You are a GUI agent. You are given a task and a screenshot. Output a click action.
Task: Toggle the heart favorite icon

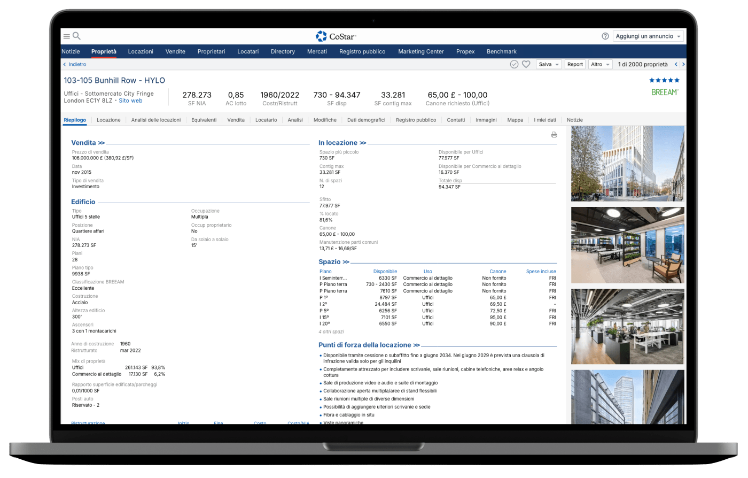point(526,64)
